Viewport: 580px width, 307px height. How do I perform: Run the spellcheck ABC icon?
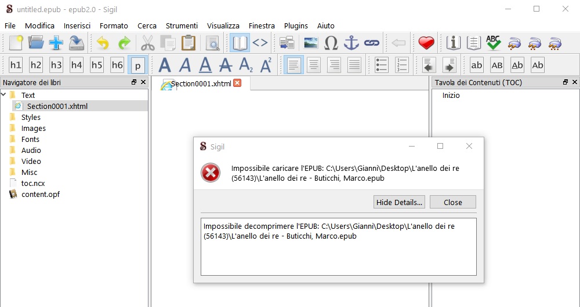(494, 43)
